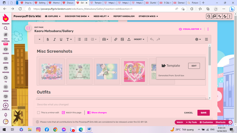Click Shortcuts in bottom toolbar
This screenshot has height=133, width=237.
point(220,122)
